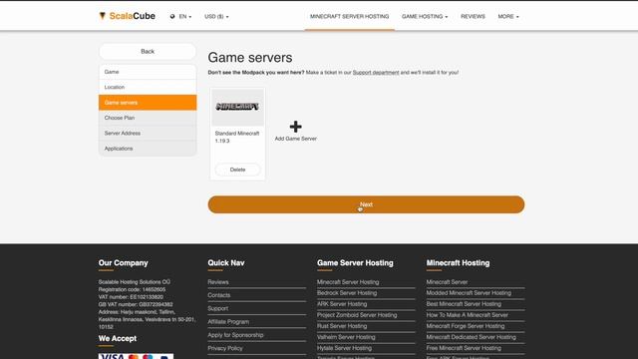Select the Location step in the sidebar
Screen dimensions: 638x359
point(148,87)
